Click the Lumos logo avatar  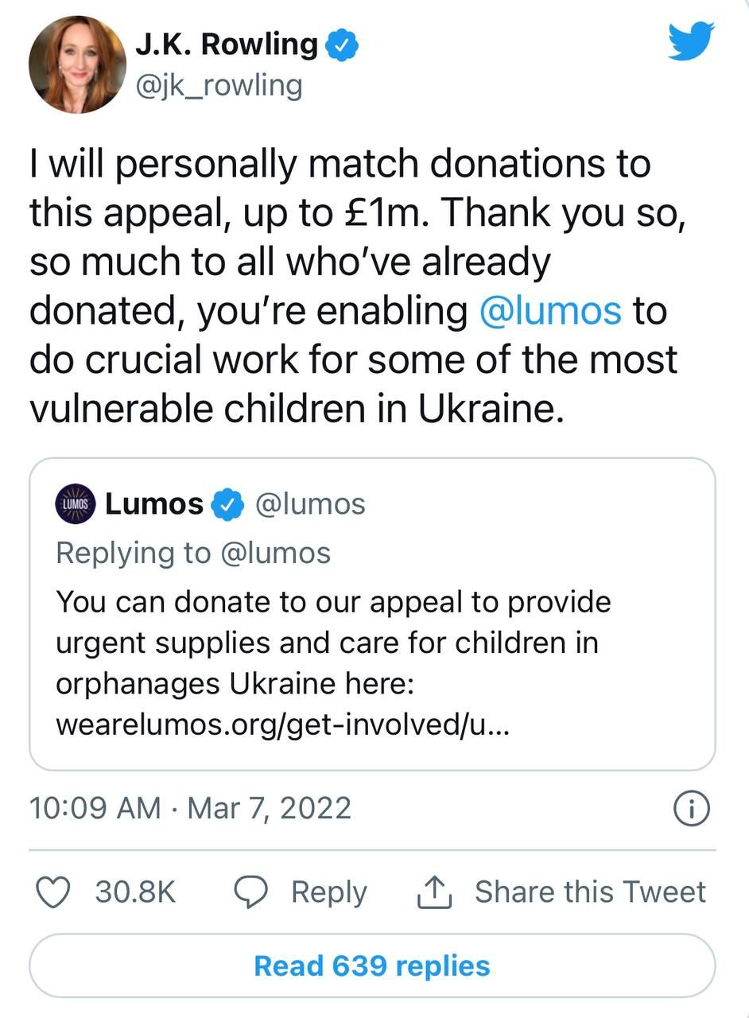pos(76,504)
